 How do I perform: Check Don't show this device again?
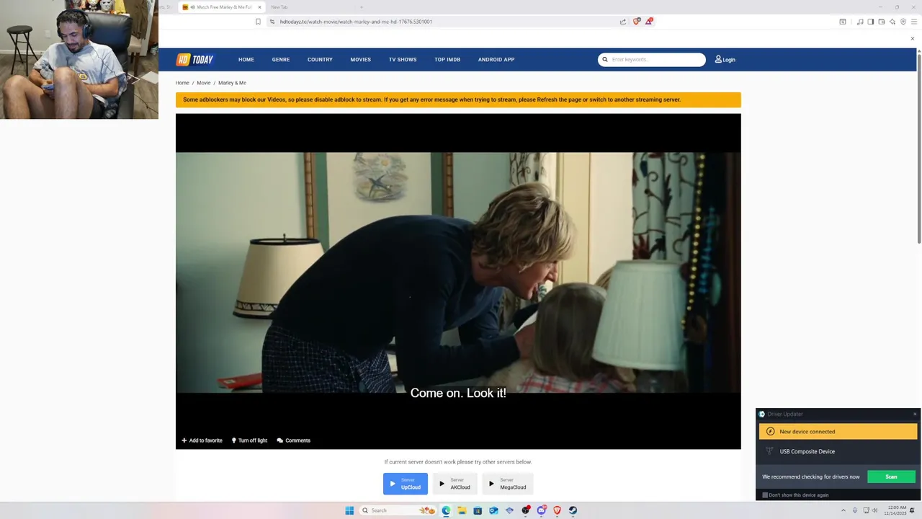click(765, 495)
